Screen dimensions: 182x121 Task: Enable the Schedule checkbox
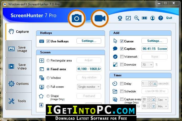[x=122, y=91]
